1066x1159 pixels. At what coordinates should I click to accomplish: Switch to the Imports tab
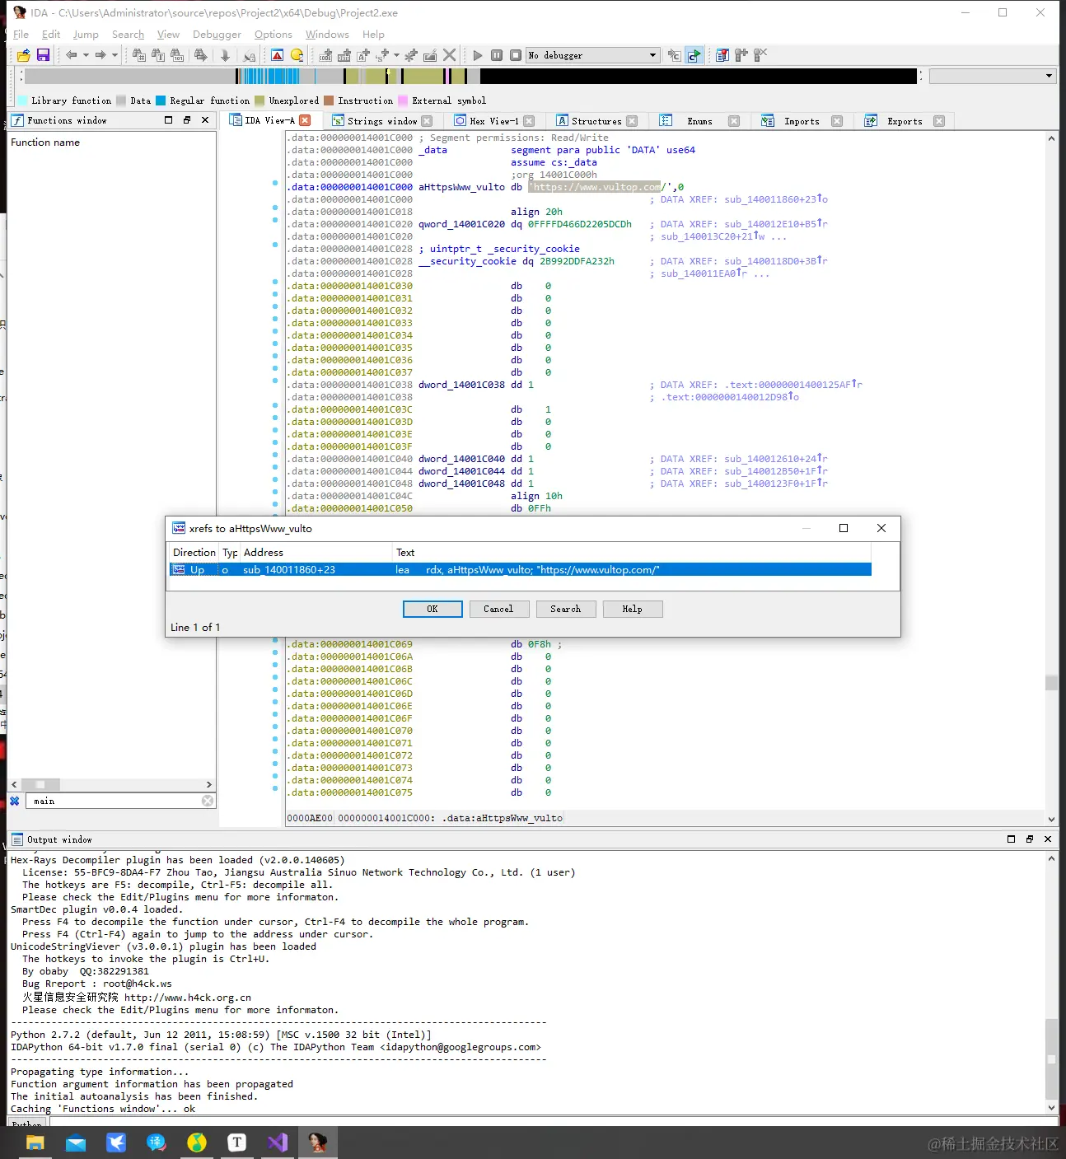point(802,121)
